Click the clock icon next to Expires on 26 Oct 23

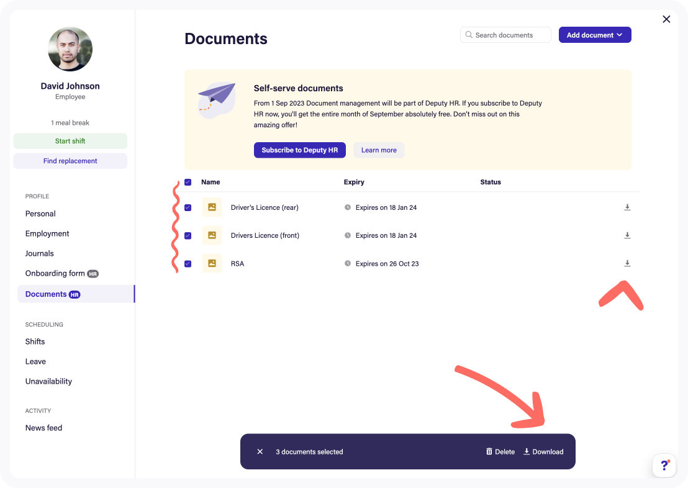(x=348, y=263)
